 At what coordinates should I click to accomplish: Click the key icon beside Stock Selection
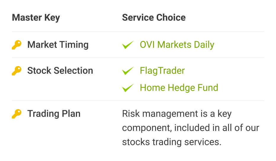[x=17, y=71]
